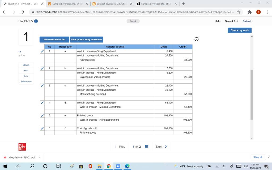Viewport: 272px width, 170px height.
Task: Switch to the third Sunspot Beverages tab
Action: pos(112,4)
